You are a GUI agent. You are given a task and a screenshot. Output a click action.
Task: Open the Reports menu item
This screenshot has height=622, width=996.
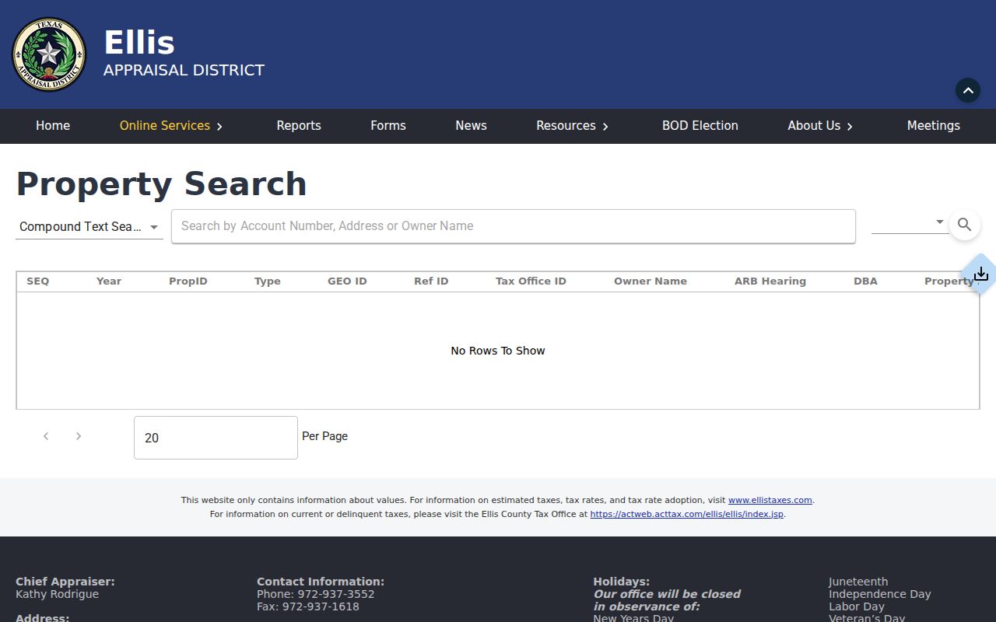click(299, 125)
